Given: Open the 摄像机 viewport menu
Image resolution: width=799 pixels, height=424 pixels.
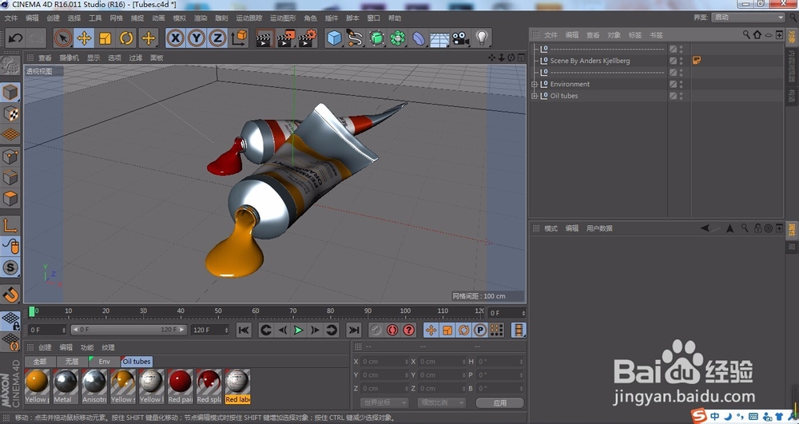Looking at the screenshot, I should pyautogui.click(x=70, y=57).
